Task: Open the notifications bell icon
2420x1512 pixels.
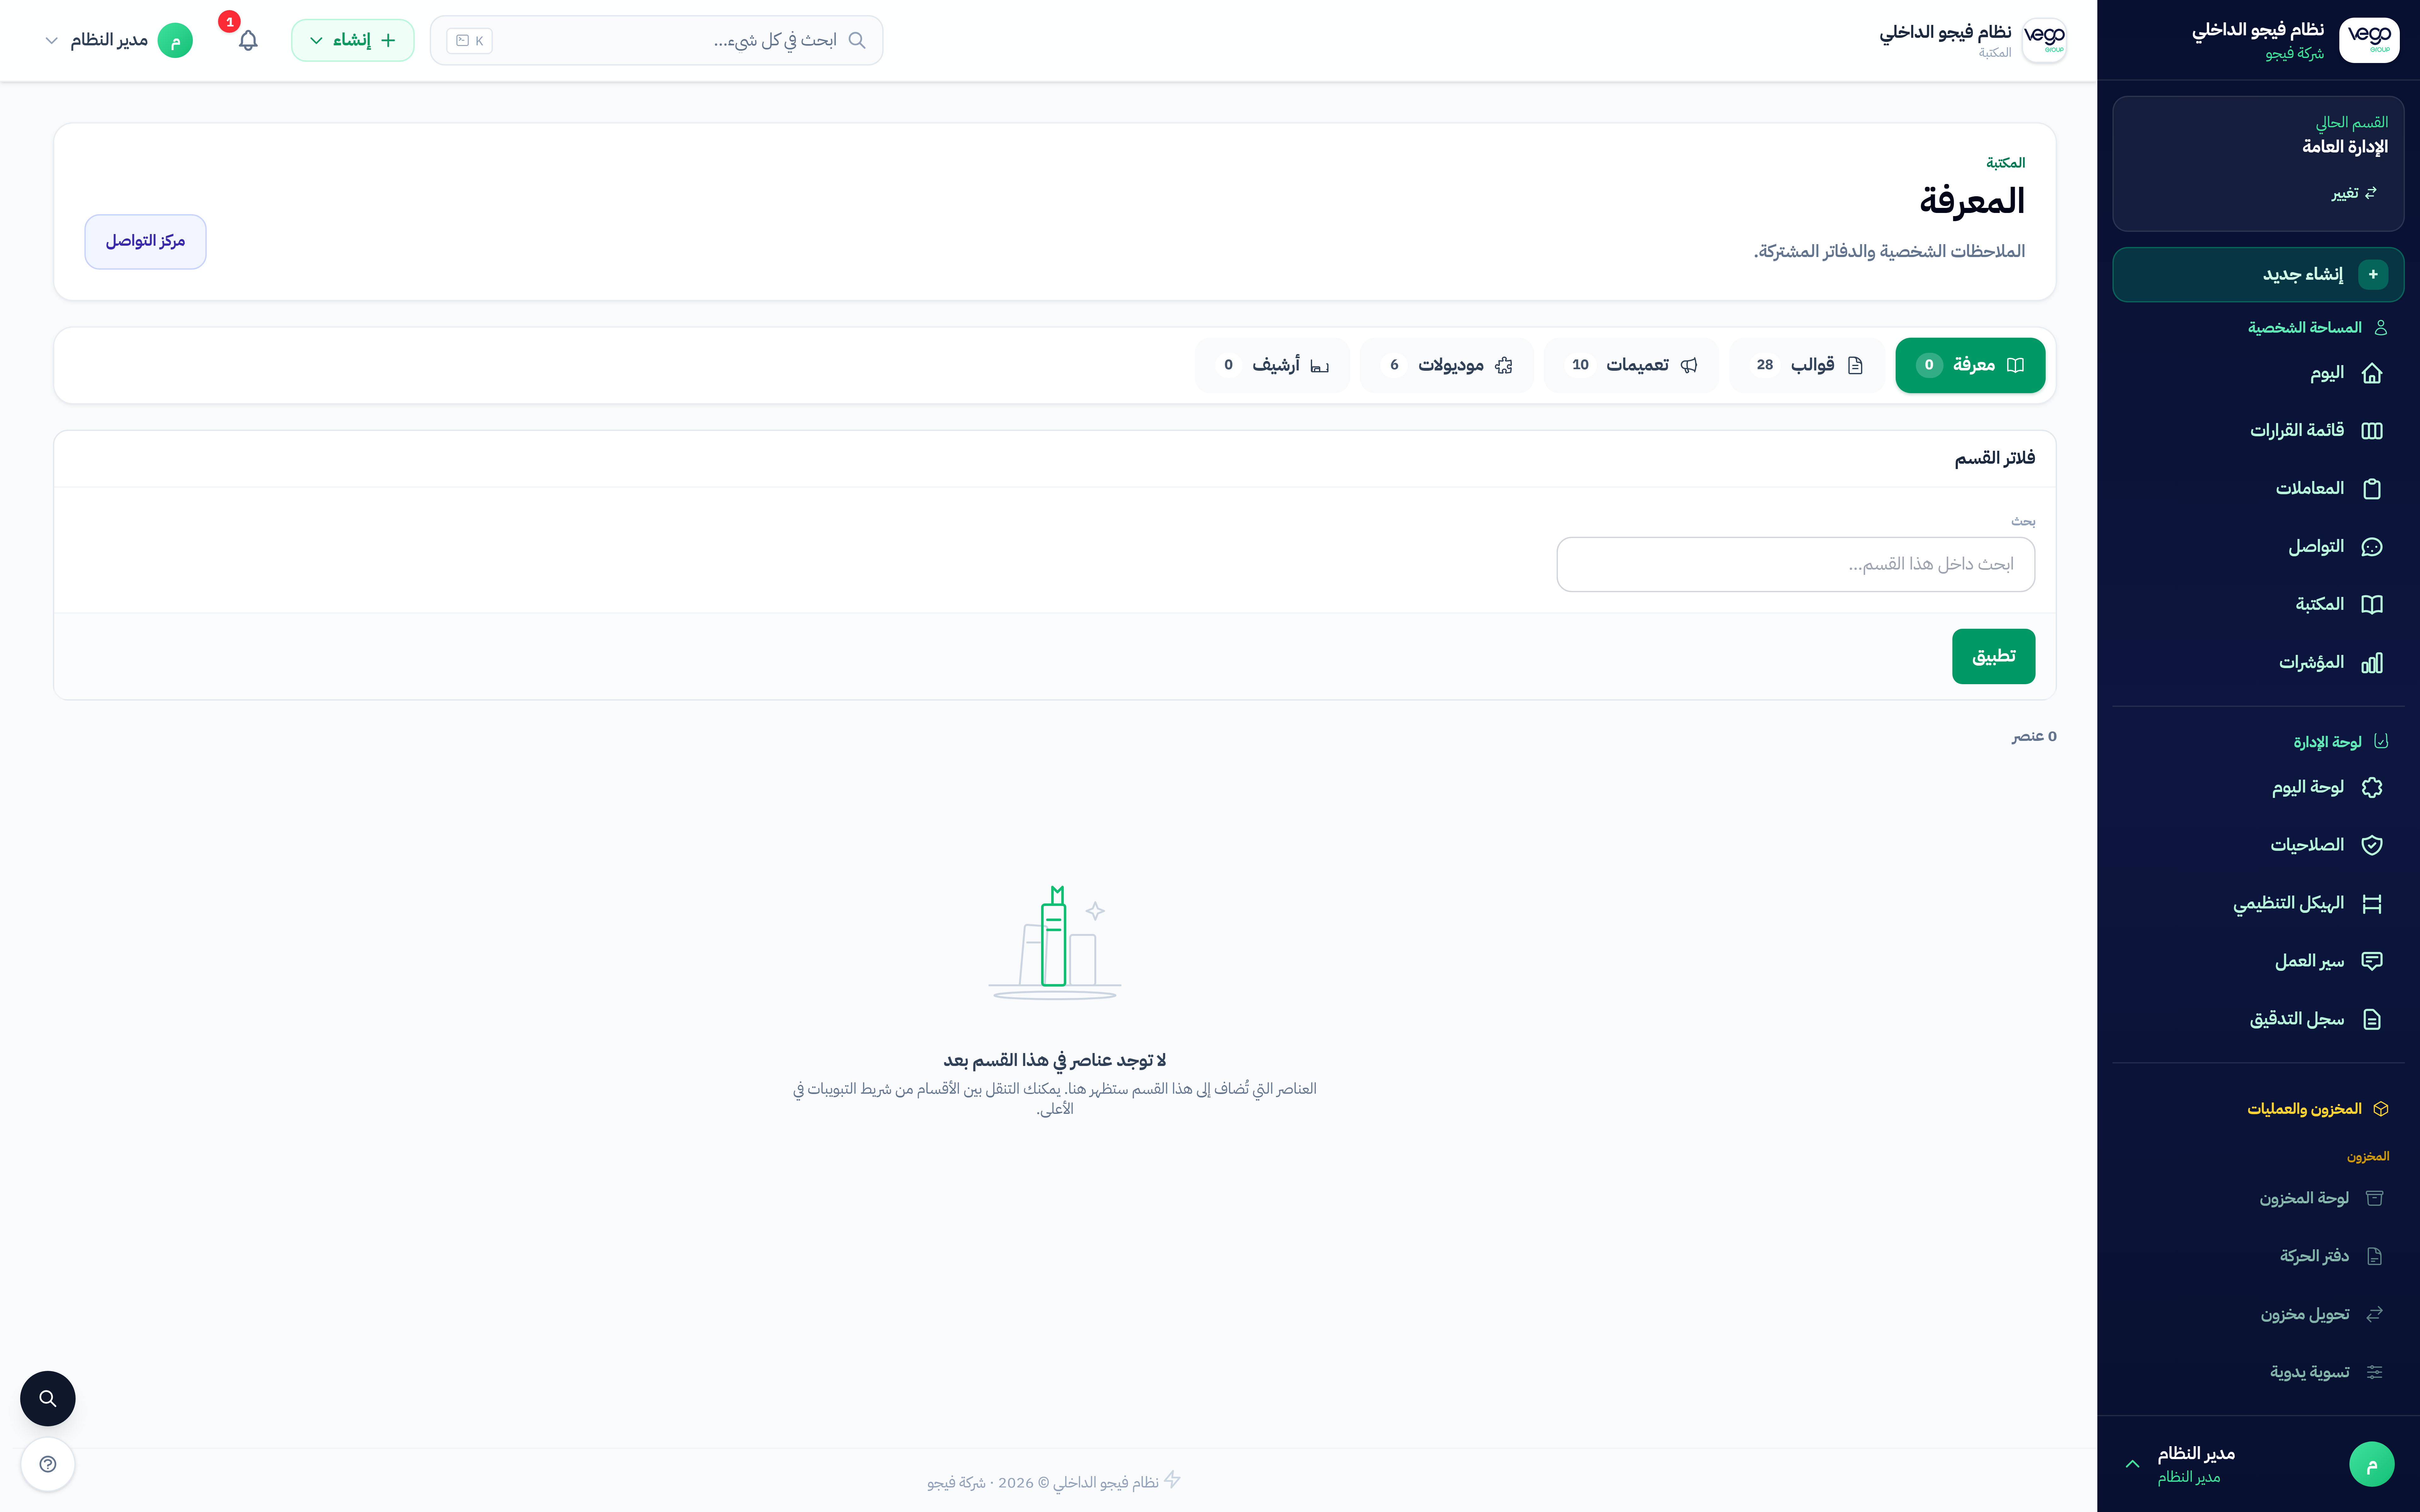Action: 248,40
